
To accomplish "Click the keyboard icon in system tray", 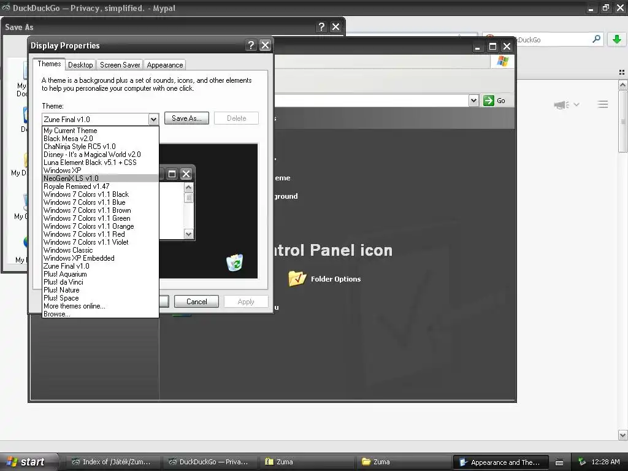I will click(x=559, y=462).
